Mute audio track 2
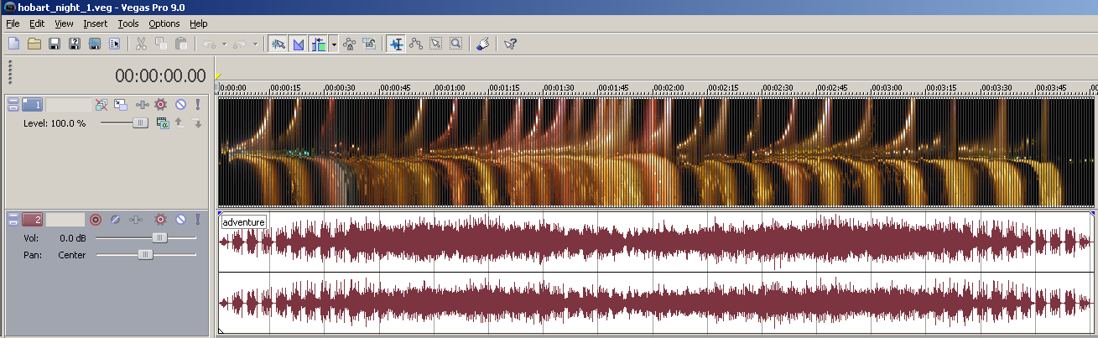The width and height of the screenshot is (1098, 338). pyautogui.click(x=180, y=220)
